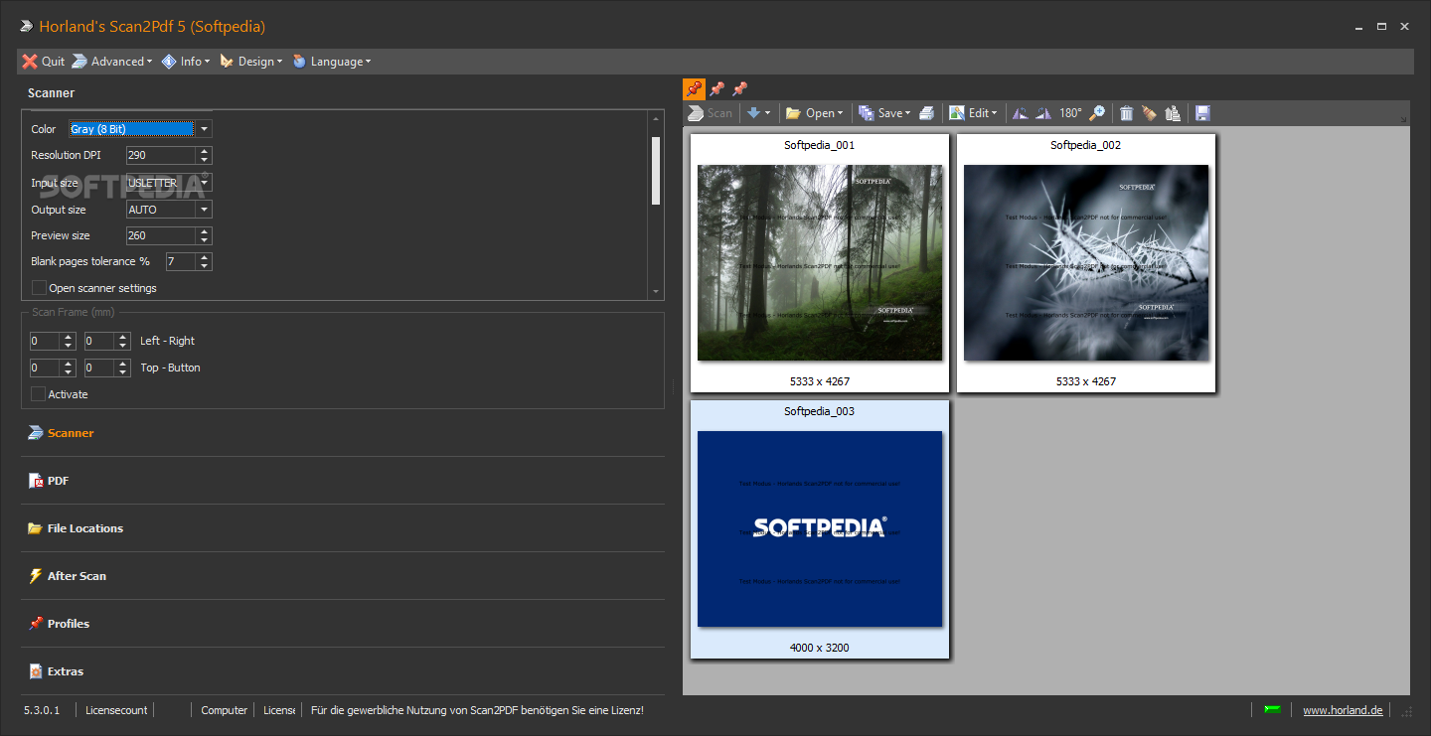This screenshot has width=1431, height=736.
Task: Enable Open scanner settings checkbox
Action: (x=39, y=288)
